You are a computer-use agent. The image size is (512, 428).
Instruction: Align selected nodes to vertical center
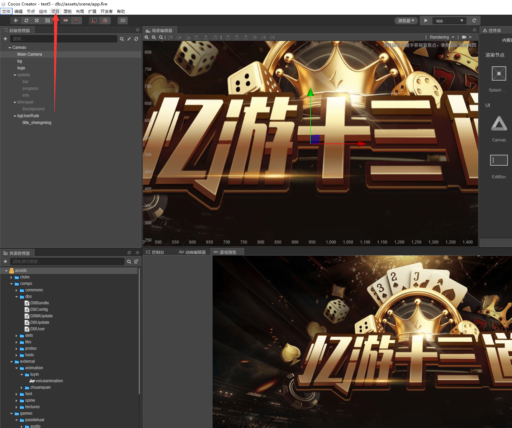coord(179,37)
